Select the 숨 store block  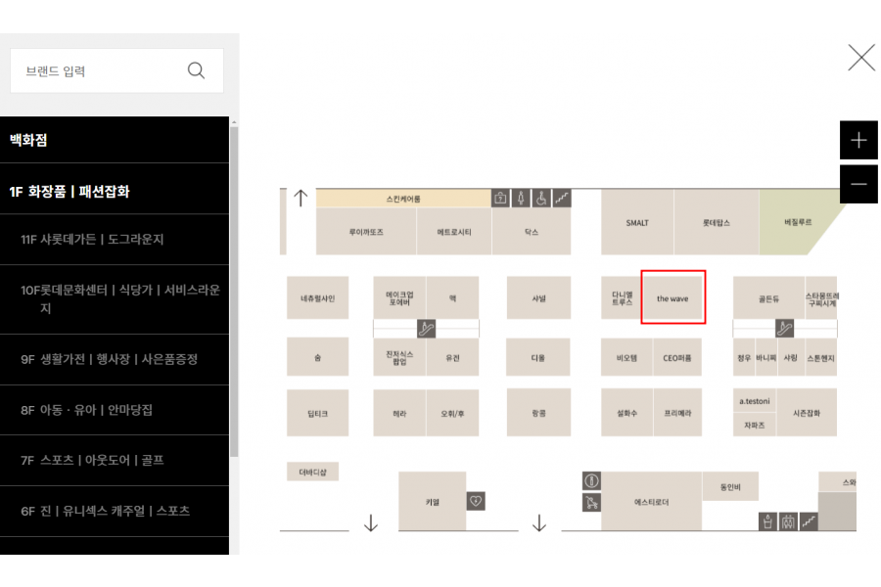(317, 357)
